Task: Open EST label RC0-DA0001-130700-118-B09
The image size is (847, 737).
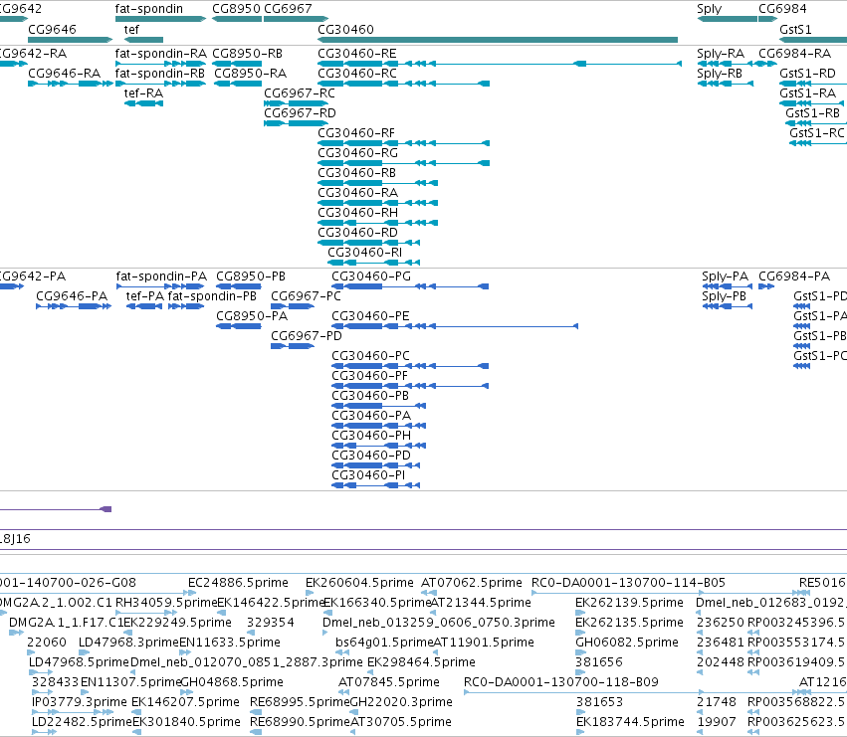Action: (560, 682)
